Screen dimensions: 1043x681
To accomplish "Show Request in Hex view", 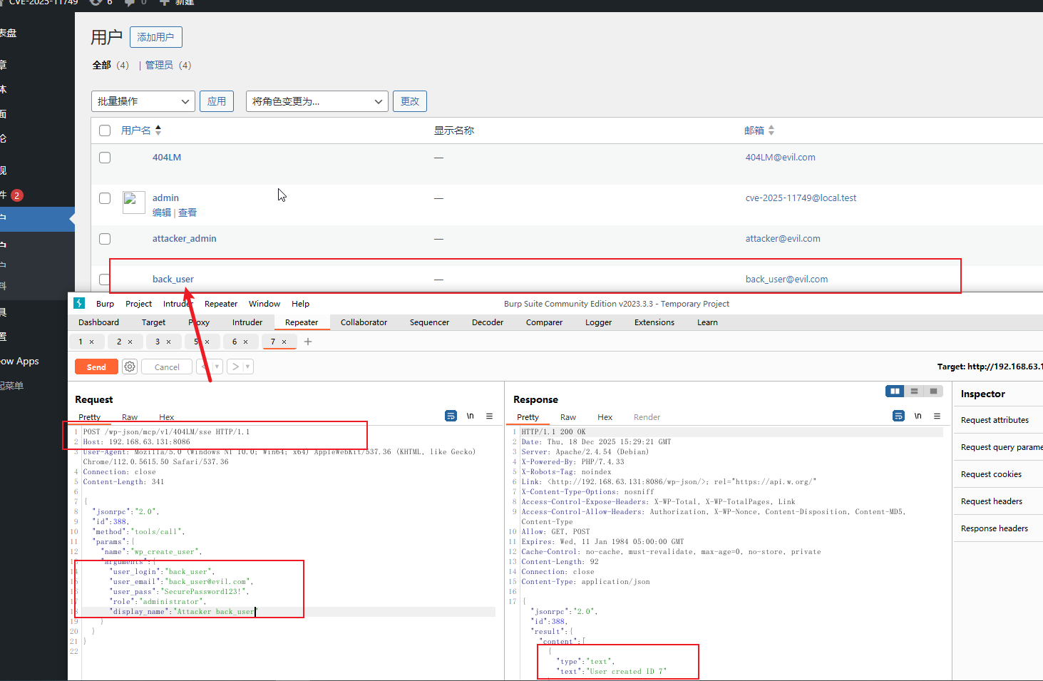I will click(x=166, y=417).
